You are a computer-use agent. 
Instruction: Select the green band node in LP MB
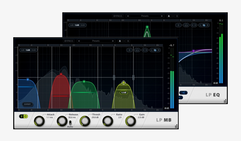pos(84,81)
